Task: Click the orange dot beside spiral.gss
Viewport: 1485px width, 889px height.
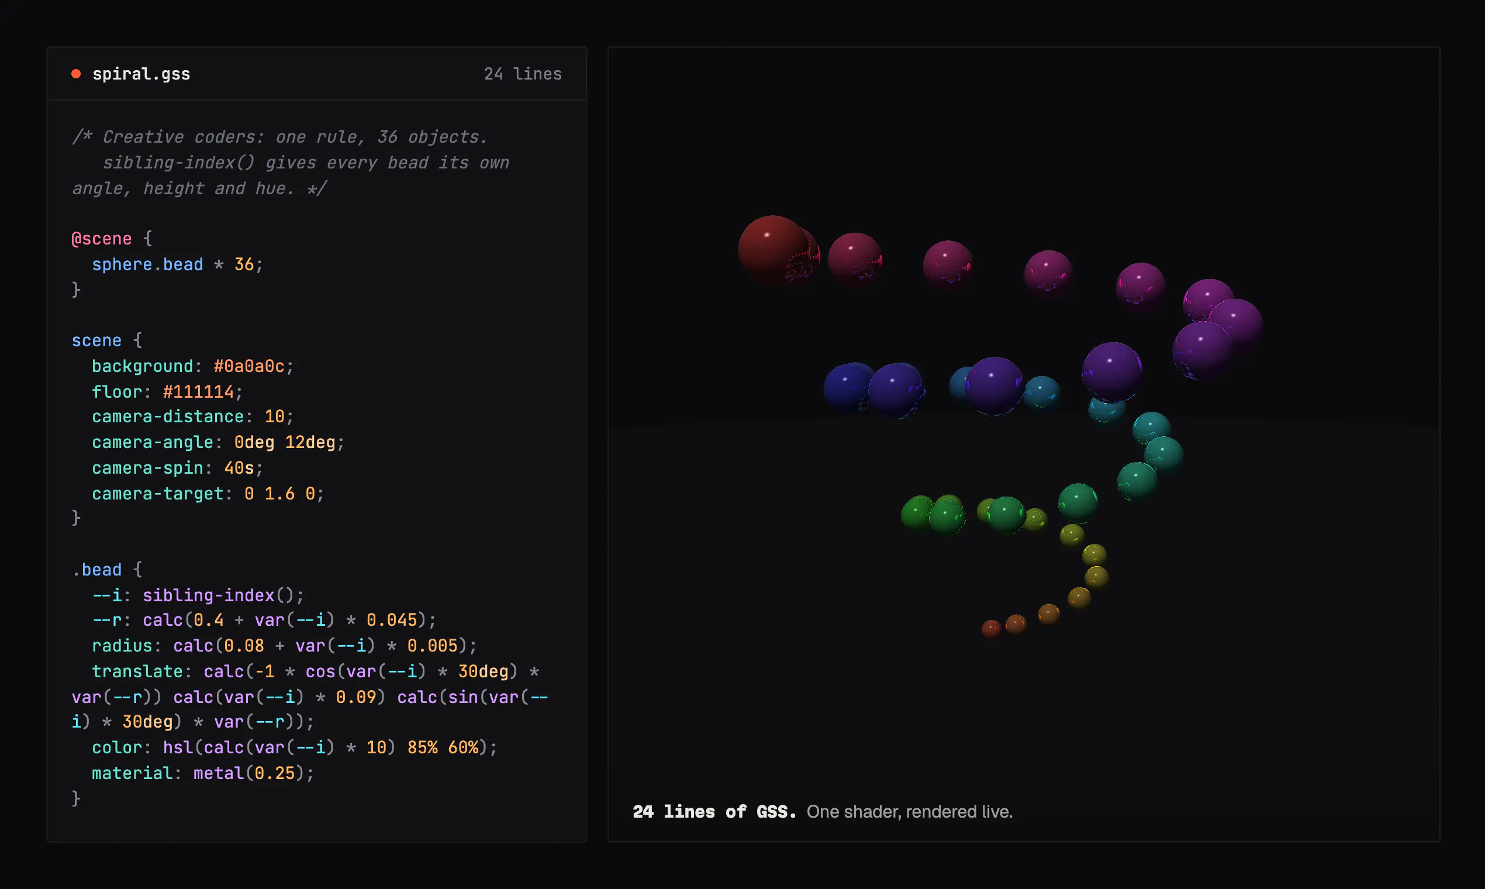Action: (76, 74)
